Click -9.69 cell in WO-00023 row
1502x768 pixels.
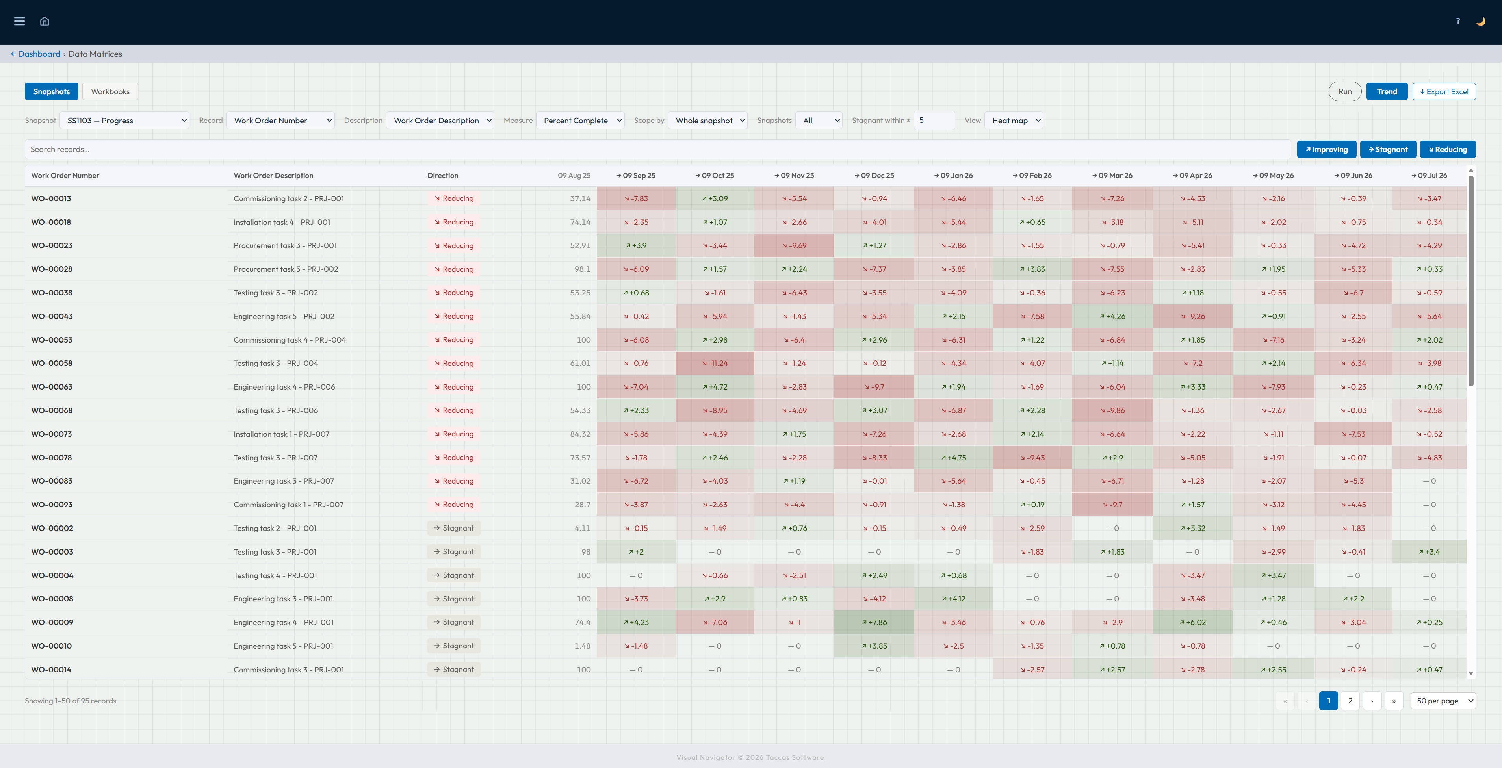tap(794, 245)
